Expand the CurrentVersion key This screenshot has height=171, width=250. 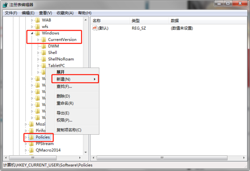point(38,40)
